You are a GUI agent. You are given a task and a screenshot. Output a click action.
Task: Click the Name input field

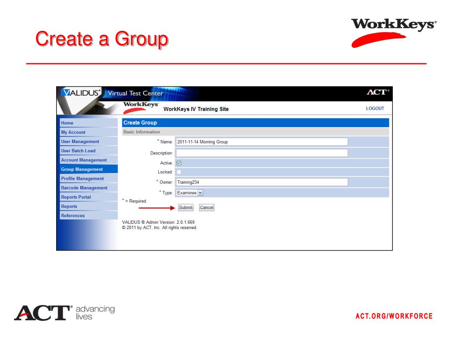(x=262, y=142)
